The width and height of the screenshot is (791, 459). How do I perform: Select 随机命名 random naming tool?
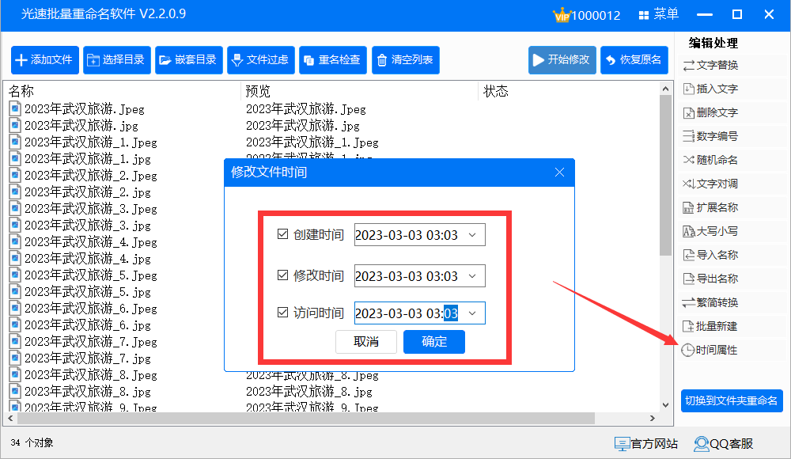point(710,160)
